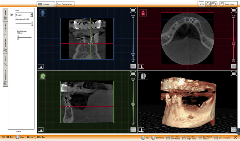Click the Filter strength slider handle
240x141 pixels.
[32, 23]
